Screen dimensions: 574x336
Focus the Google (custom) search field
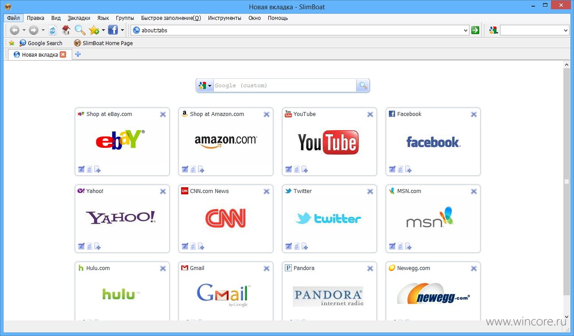pyautogui.click(x=285, y=85)
